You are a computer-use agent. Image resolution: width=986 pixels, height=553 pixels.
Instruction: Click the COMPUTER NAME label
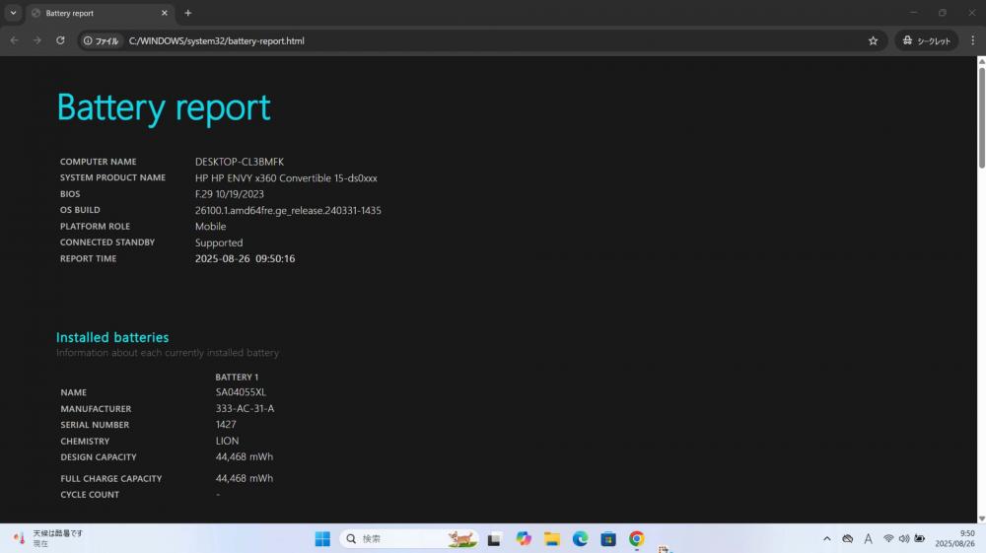click(x=98, y=162)
